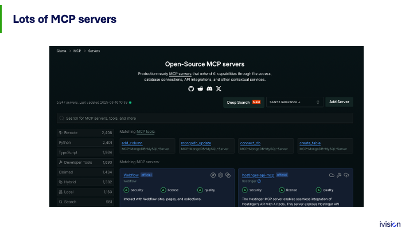Click the official tag on hostinger-api-mcp card
Screen dimensions: 413x232
point(282,175)
